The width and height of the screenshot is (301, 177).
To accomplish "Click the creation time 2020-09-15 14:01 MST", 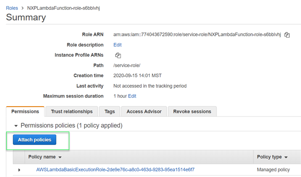I will coord(137,76).
